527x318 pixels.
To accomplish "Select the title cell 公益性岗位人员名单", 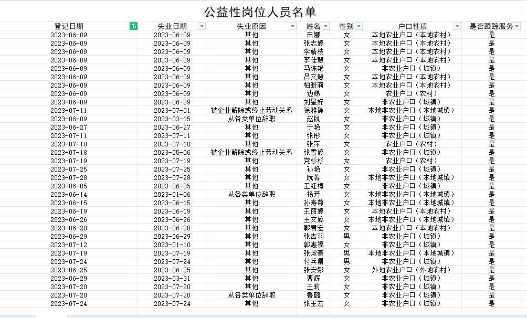I will point(260,13).
